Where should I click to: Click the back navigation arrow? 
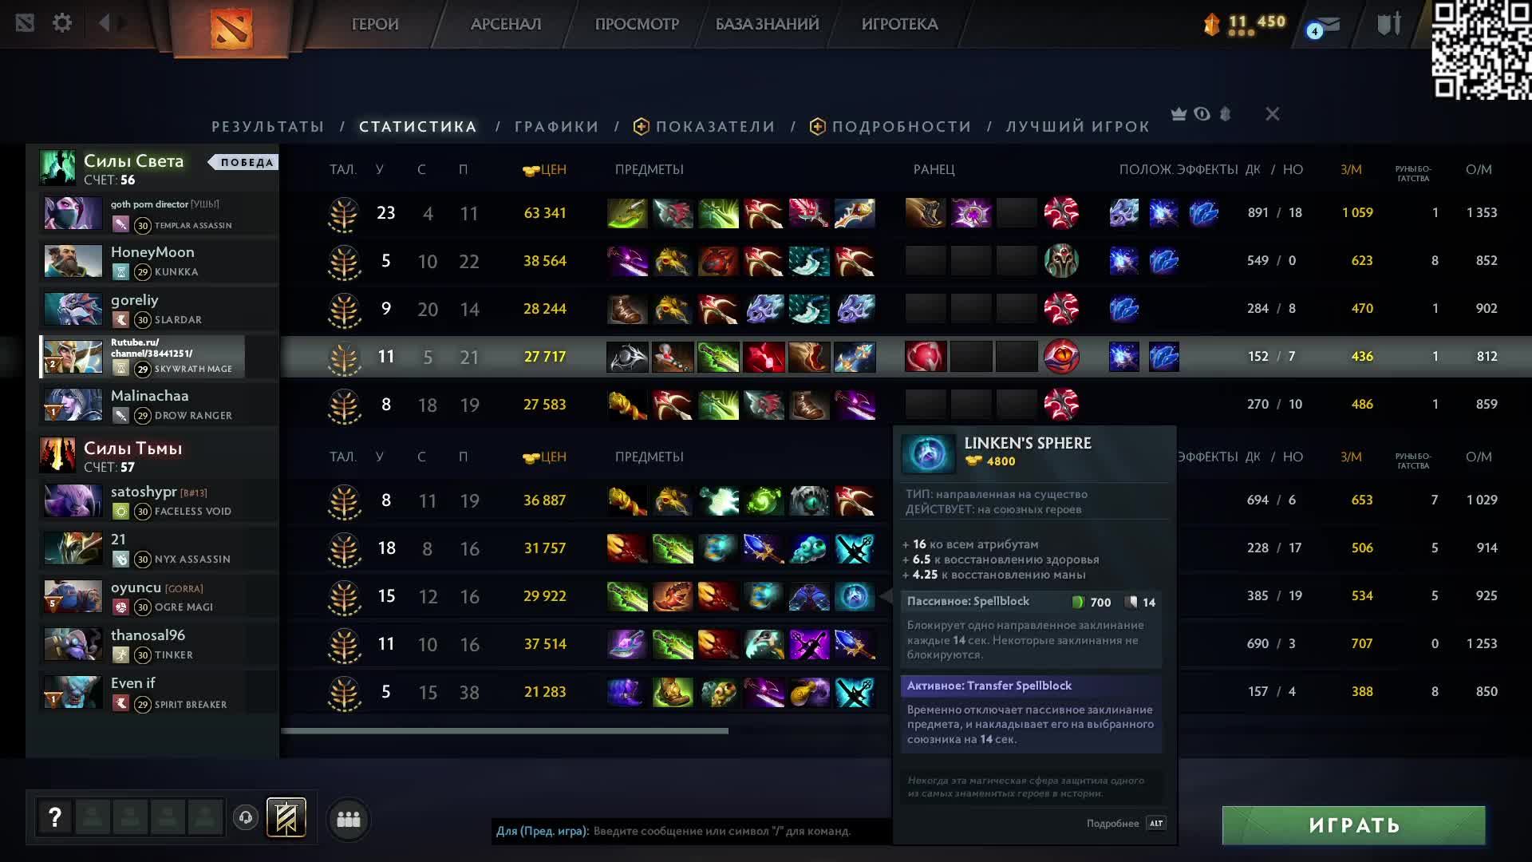[x=104, y=23]
